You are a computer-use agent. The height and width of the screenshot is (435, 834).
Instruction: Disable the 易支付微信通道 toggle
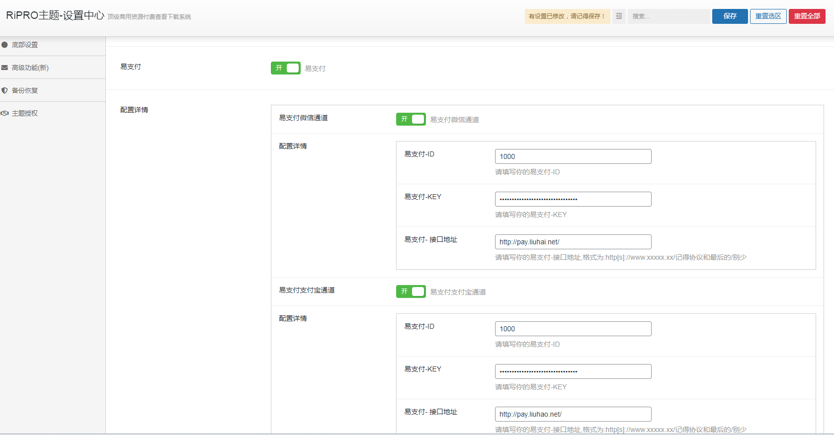click(x=411, y=119)
